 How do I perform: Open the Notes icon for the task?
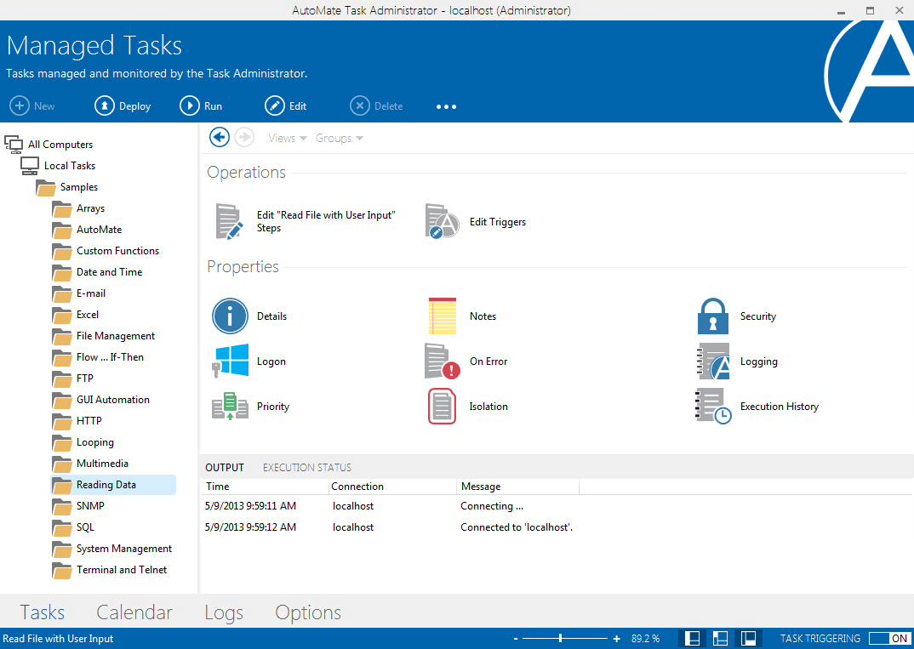442,316
